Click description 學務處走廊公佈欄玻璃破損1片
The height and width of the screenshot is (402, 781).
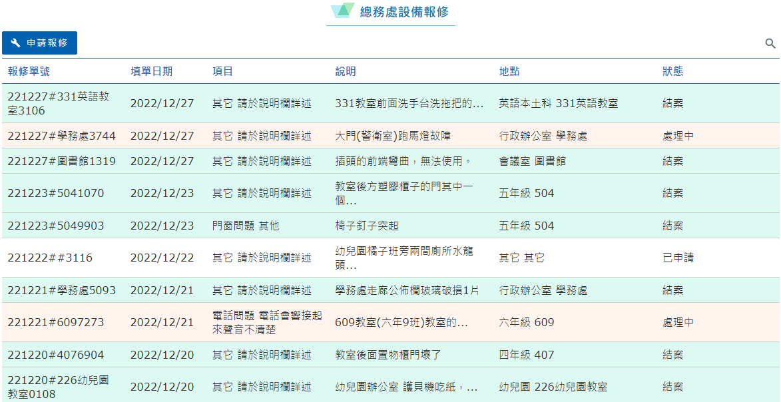coord(407,290)
